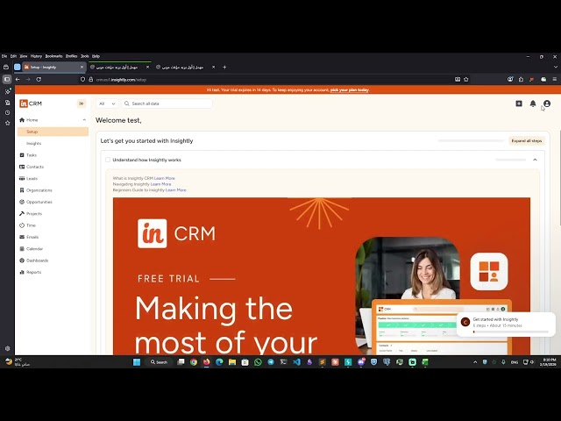Click pick your plan today link
The image size is (561, 421).
point(349,89)
